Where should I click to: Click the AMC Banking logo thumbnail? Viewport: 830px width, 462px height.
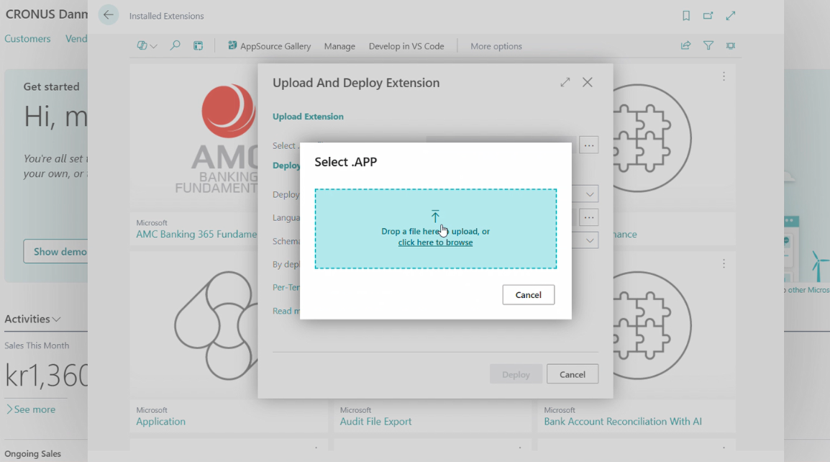point(217,139)
